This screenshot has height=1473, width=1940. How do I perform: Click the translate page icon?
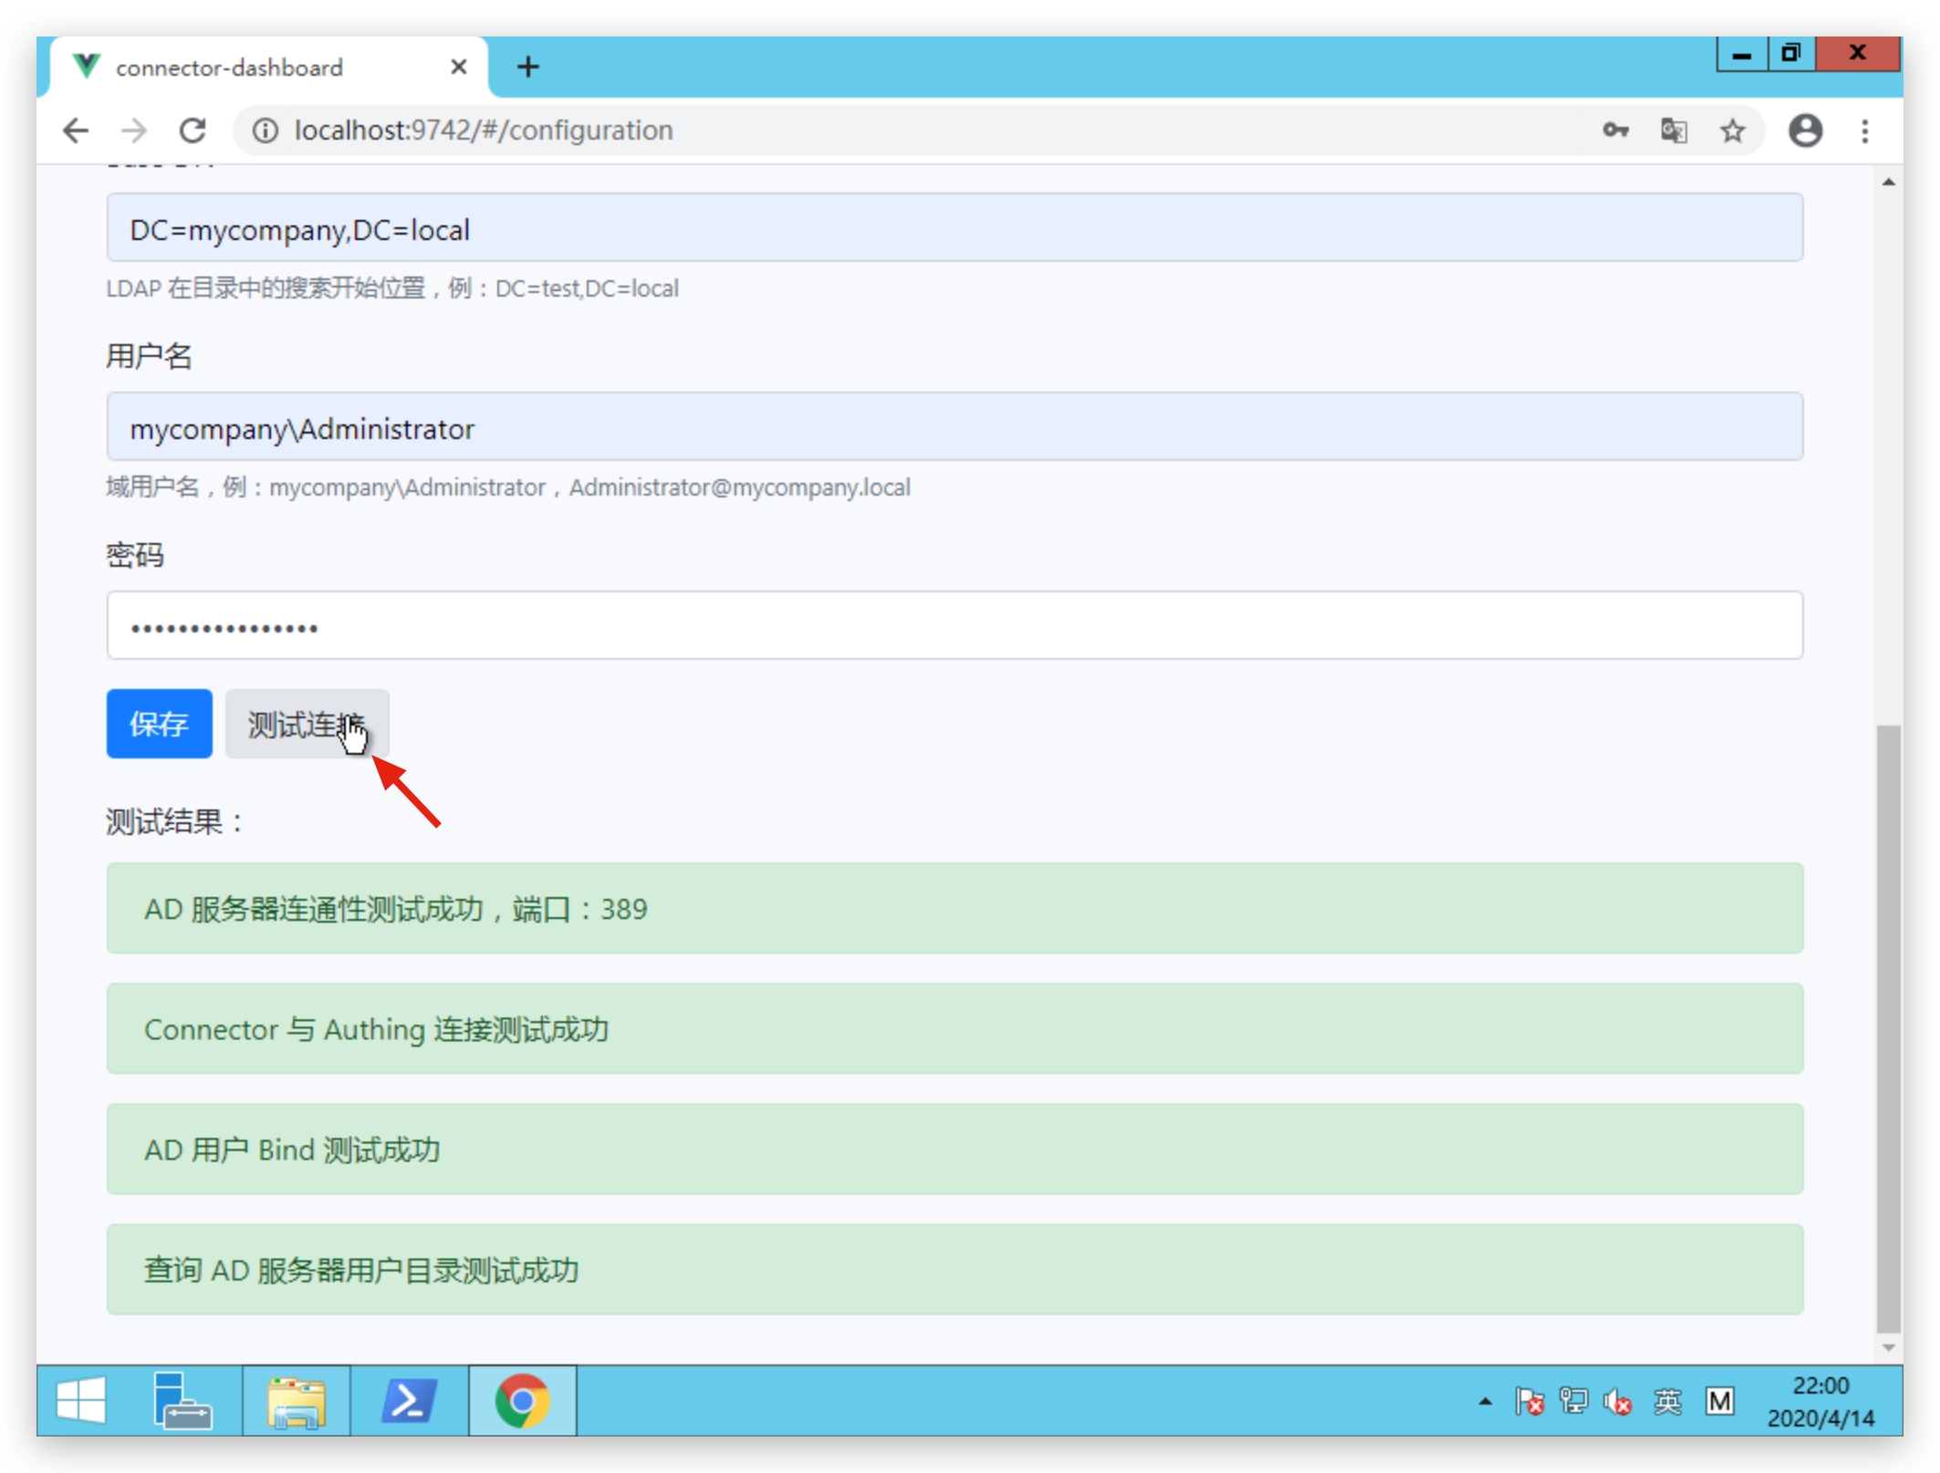coord(1673,131)
